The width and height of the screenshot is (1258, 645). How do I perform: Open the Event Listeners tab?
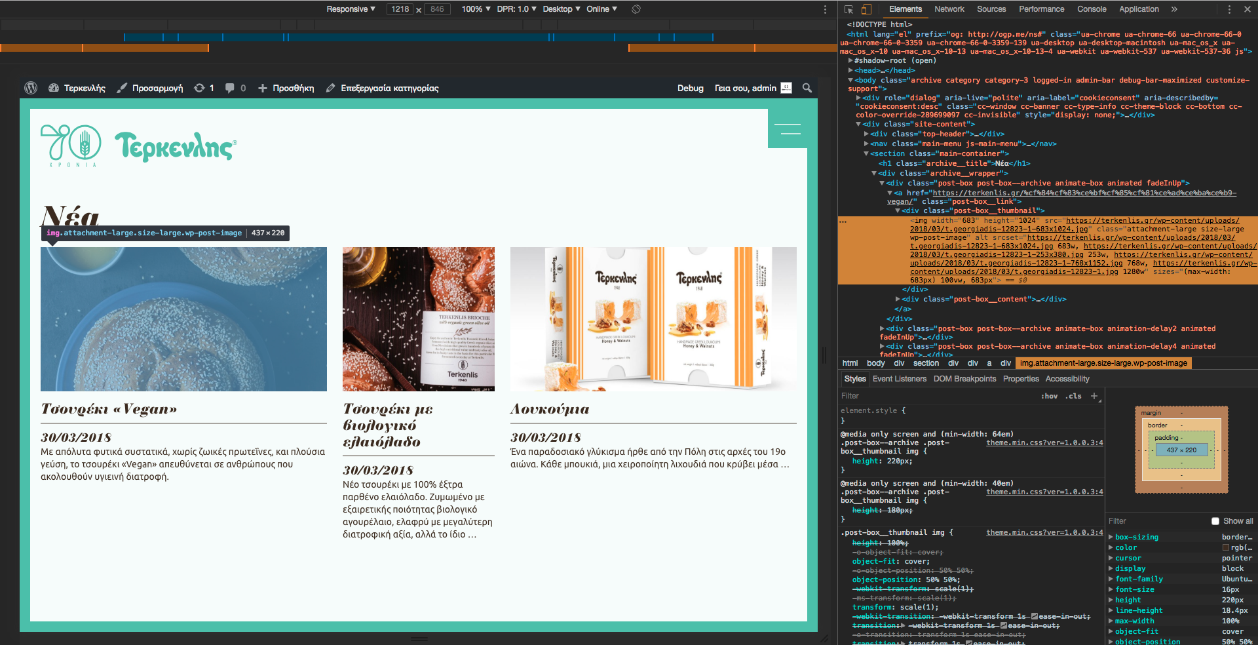click(x=900, y=379)
